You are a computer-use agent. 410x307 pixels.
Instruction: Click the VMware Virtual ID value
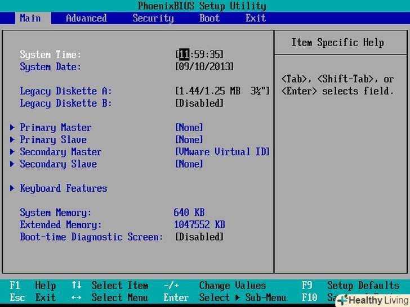(222, 152)
